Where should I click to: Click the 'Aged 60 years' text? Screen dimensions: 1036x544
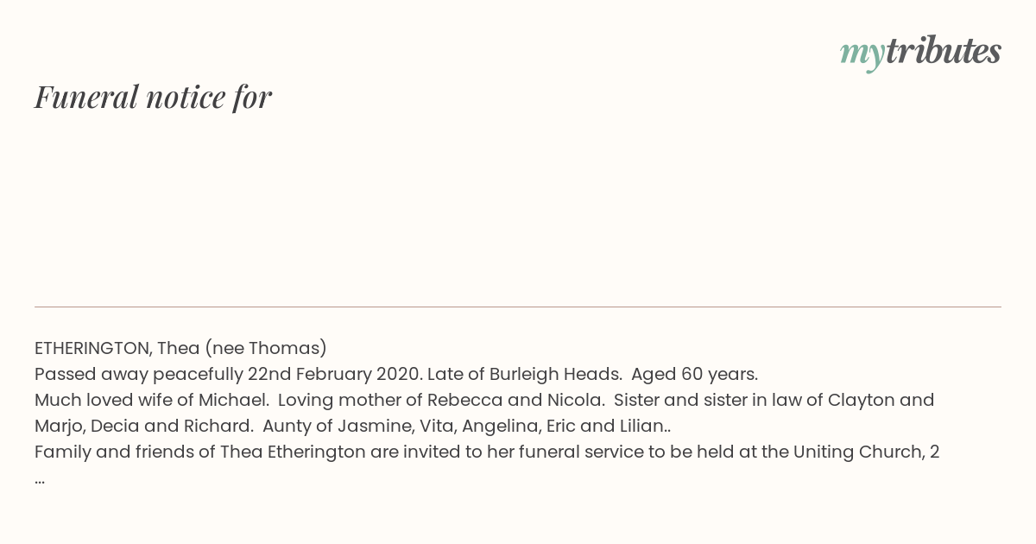tap(694, 374)
